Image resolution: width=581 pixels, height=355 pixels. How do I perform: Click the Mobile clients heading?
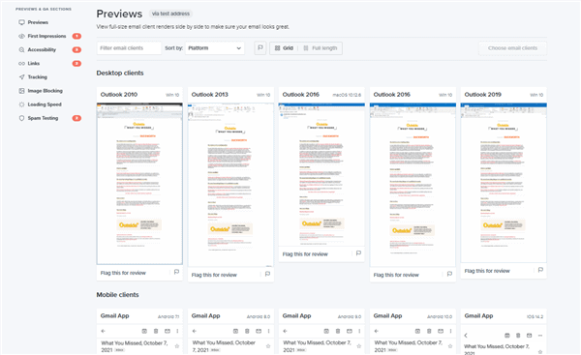click(x=118, y=295)
